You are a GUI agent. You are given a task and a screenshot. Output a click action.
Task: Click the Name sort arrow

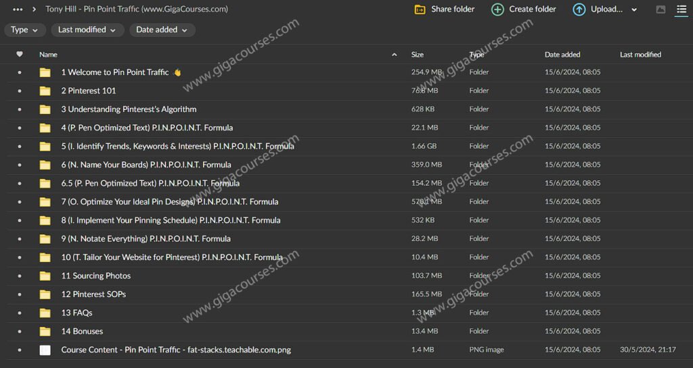[x=395, y=55]
